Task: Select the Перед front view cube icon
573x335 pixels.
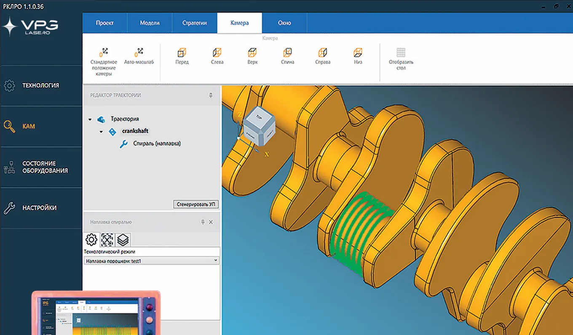Action: point(182,53)
